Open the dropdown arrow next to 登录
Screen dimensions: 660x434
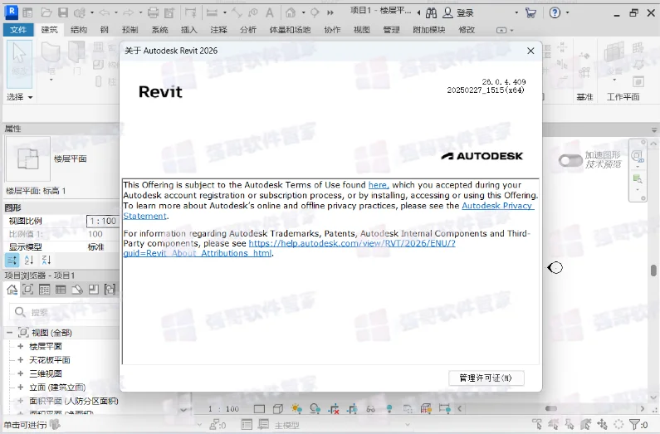[516, 13]
